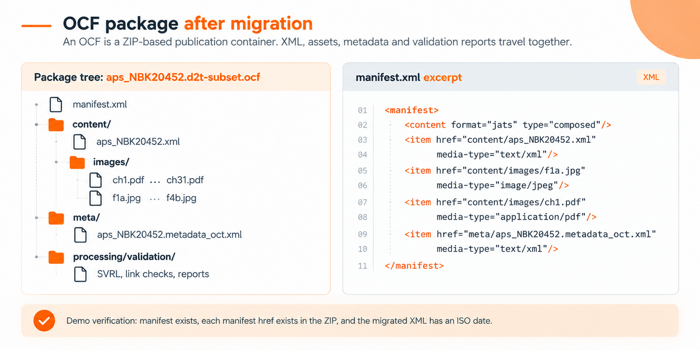
Task: Click the file icon beside ch1.pdf
Action: click(96, 180)
